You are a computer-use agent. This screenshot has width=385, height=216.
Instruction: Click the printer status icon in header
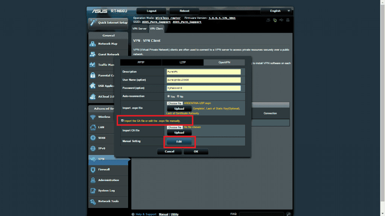click(288, 20)
